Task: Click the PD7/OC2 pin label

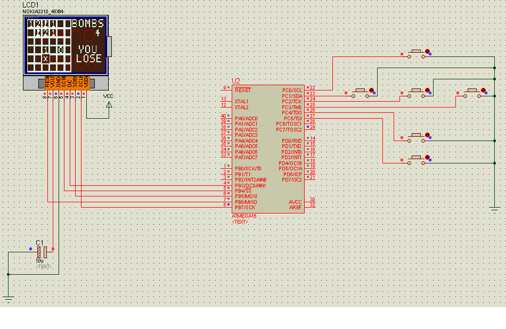Action: 292,179
